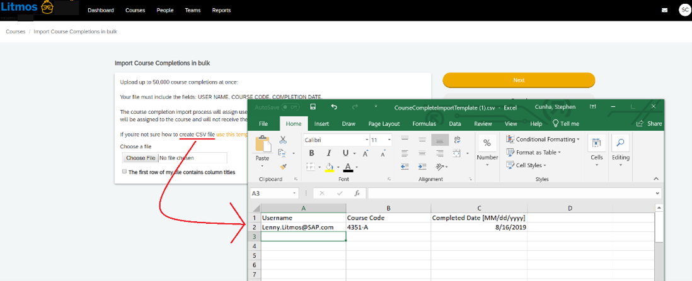
Task: Open the File tab in Excel
Action: click(263, 124)
